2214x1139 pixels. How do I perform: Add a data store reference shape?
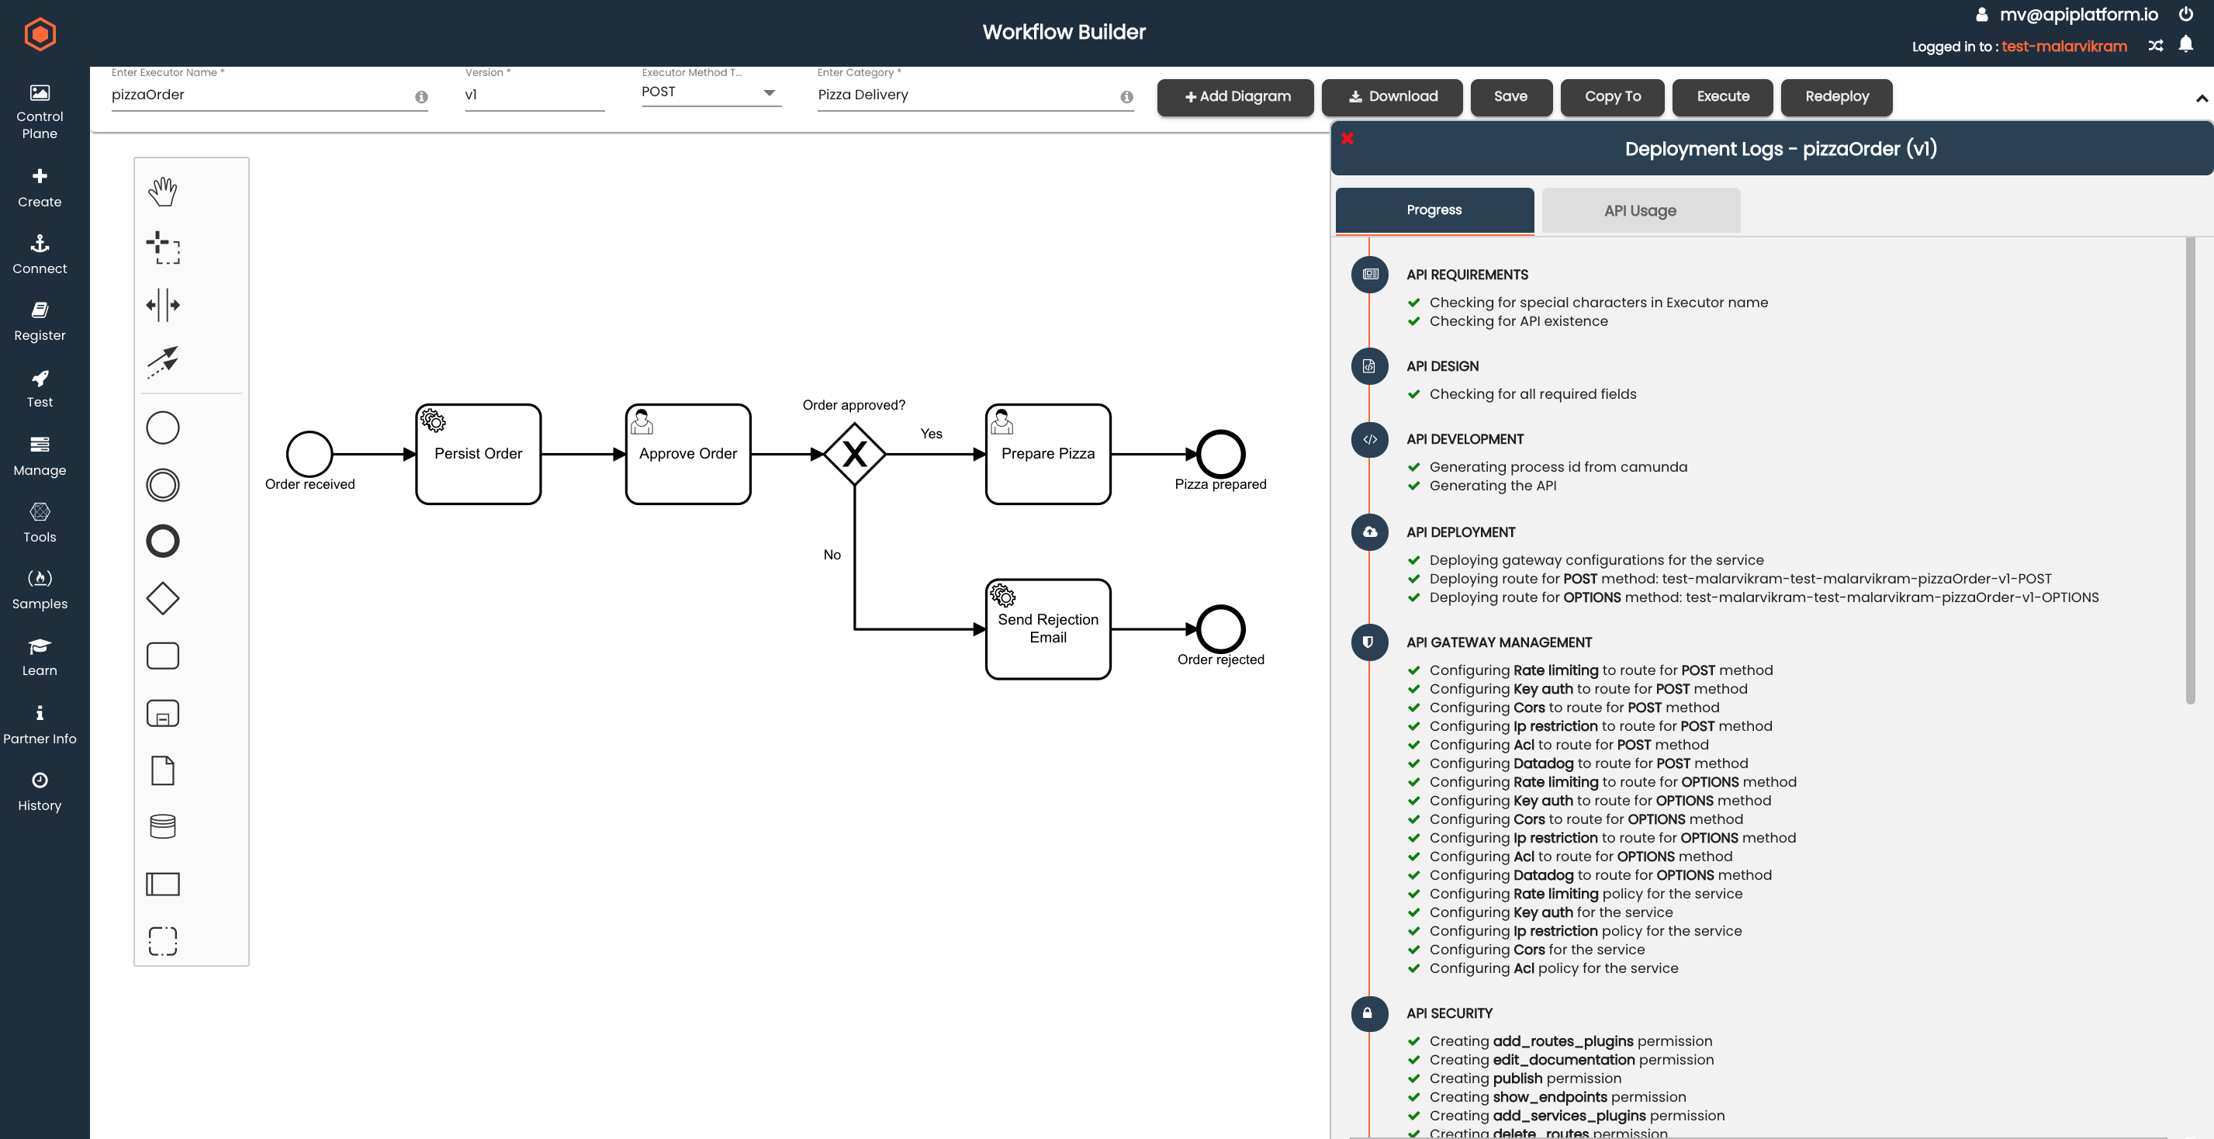[x=162, y=826]
